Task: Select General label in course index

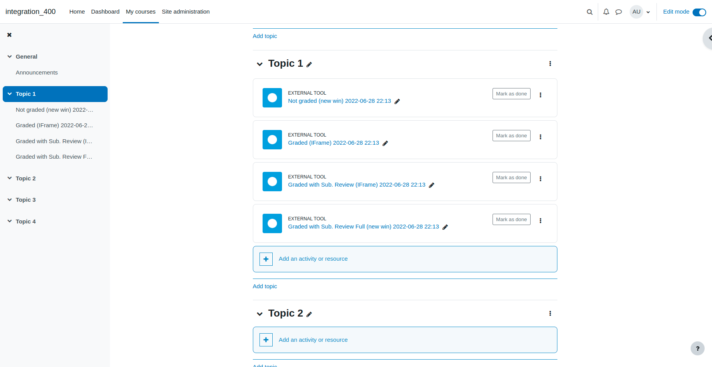Action: pos(26,57)
